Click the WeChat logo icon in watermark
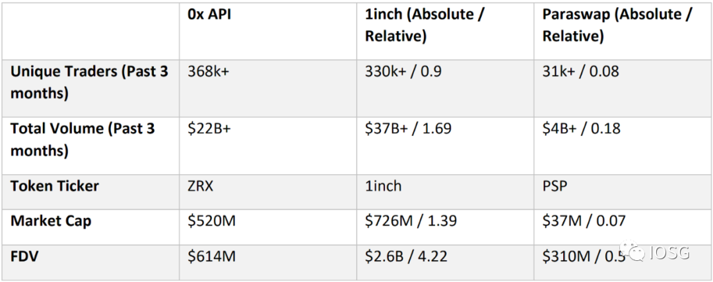Viewport: 713px width, 282px height. [x=632, y=252]
